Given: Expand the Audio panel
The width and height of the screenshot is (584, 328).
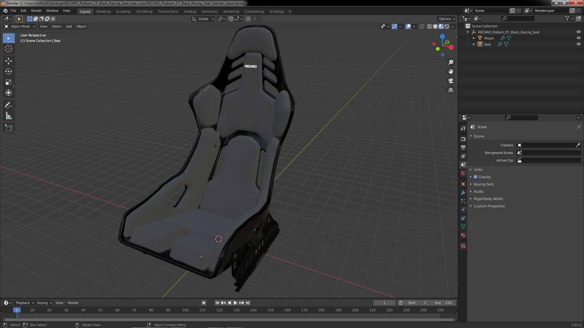Looking at the screenshot, I should (478, 191).
